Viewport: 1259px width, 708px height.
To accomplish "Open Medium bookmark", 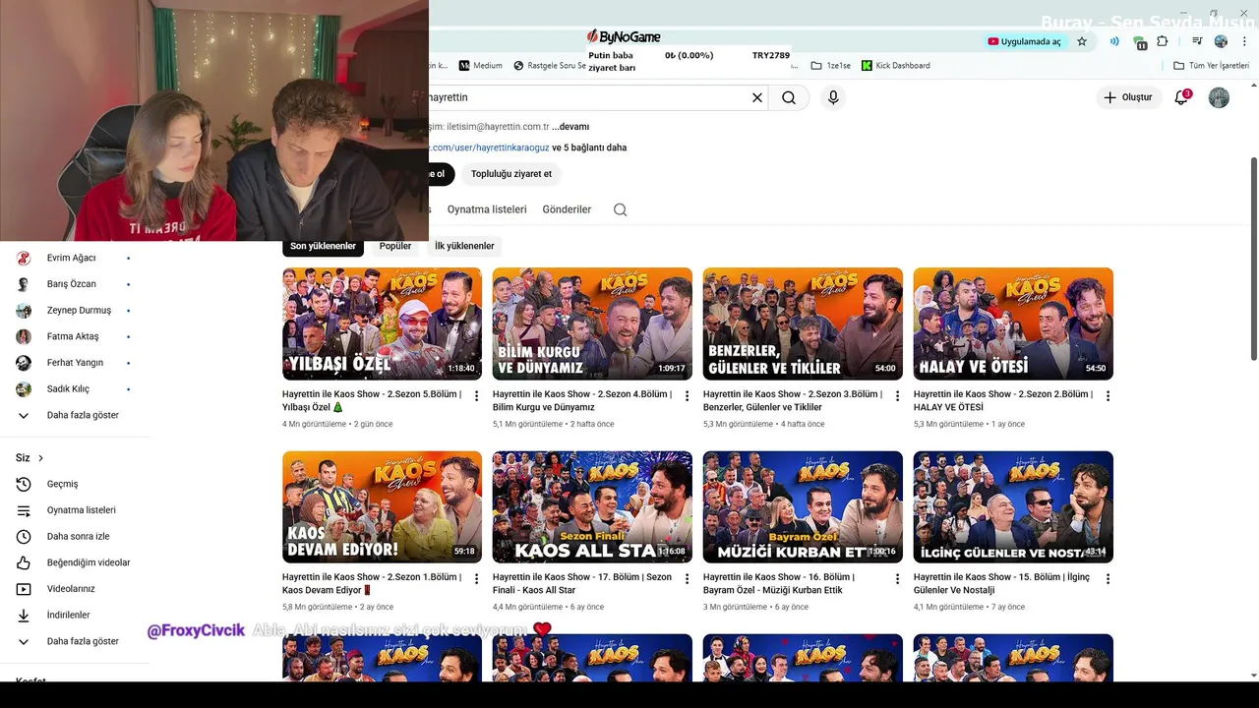I will (480, 66).
